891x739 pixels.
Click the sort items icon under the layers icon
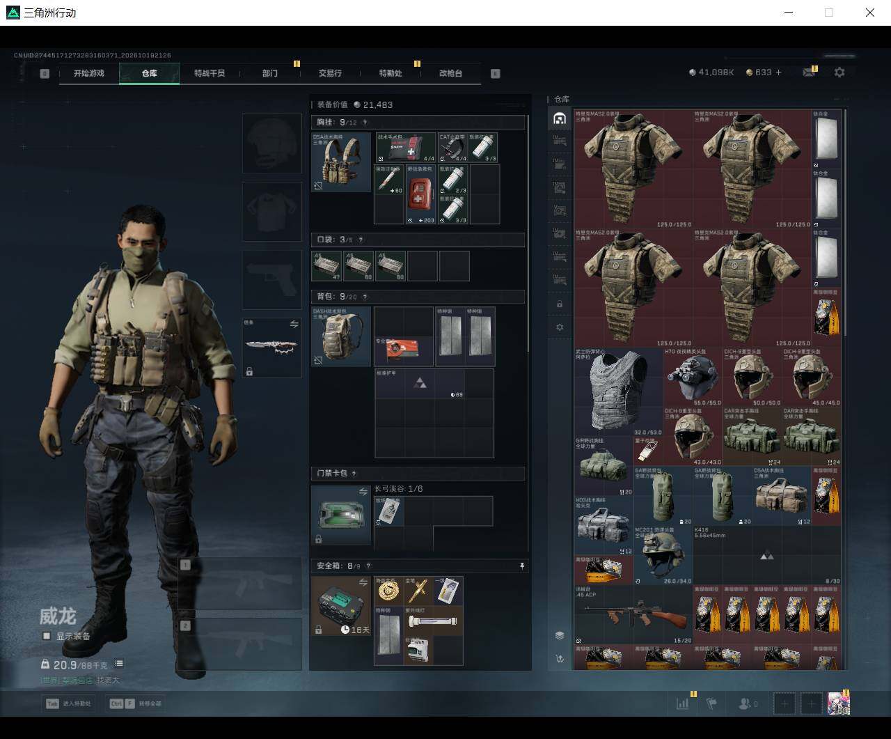point(560,658)
